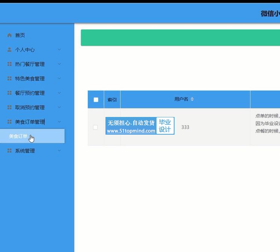Screen dimensions: 280x252
Task: Tick the select-all checkbox in table header
Action: (96, 100)
